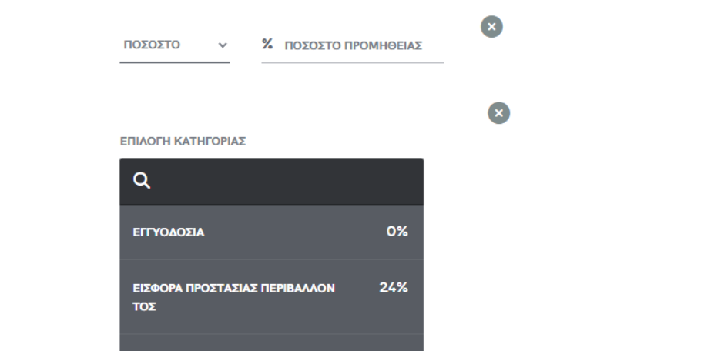Click the ΤΟΣ wrapped text line
Screen dimensions: 721x351
144,306
